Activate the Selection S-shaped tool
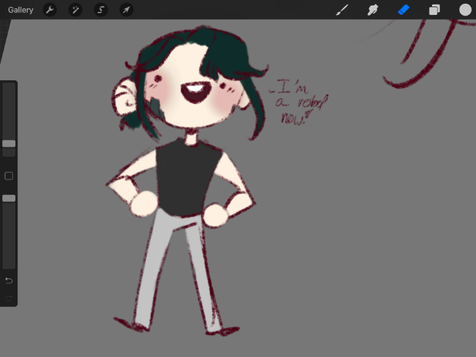Image resolution: width=476 pixels, height=357 pixels. click(x=101, y=10)
